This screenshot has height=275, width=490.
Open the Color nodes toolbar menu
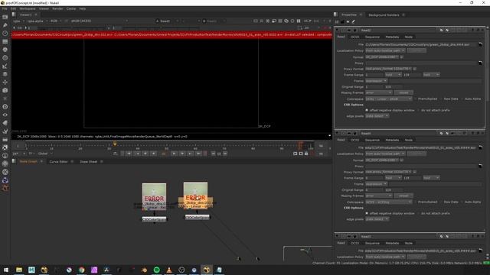coord(5,50)
